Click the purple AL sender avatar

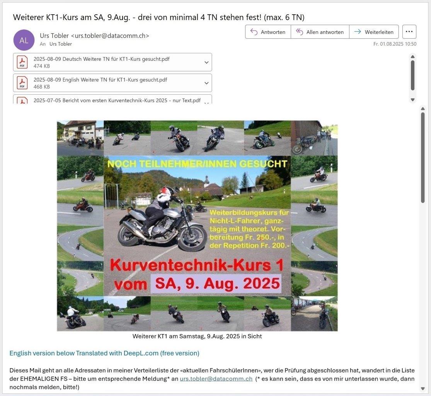click(24, 40)
